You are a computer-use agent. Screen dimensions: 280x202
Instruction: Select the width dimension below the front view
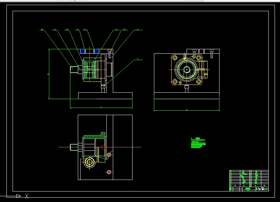point(101,108)
